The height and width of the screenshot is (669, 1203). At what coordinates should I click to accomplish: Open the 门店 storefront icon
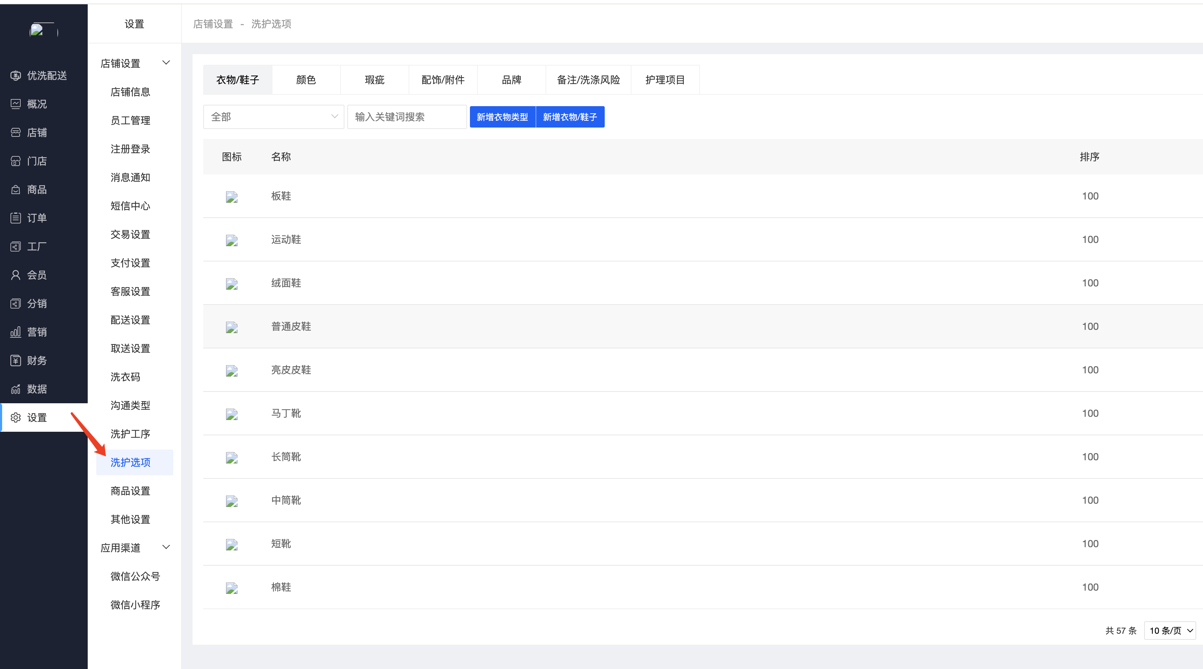[x=15, y=161]
